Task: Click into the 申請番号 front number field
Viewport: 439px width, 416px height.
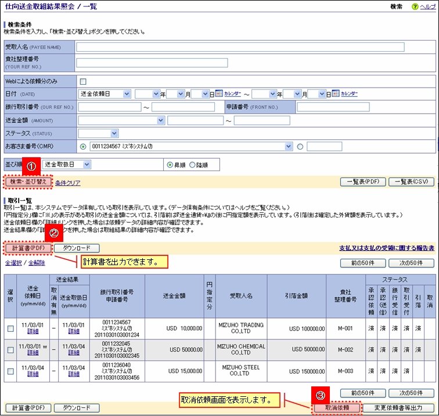Action: [333, 107]
